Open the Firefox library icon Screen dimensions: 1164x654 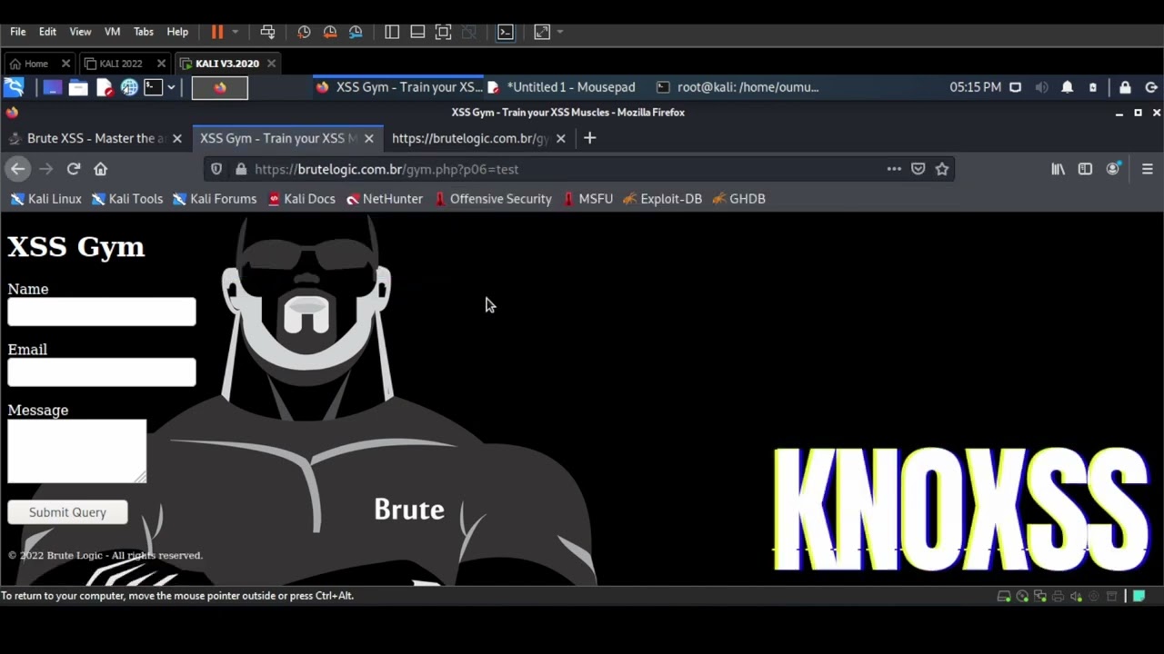point(1059,169)
